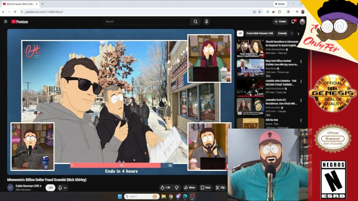This screenshot has height=201, width=358.
Task: Open the YouTube guide hamburger menu
Action: point(6,21)
